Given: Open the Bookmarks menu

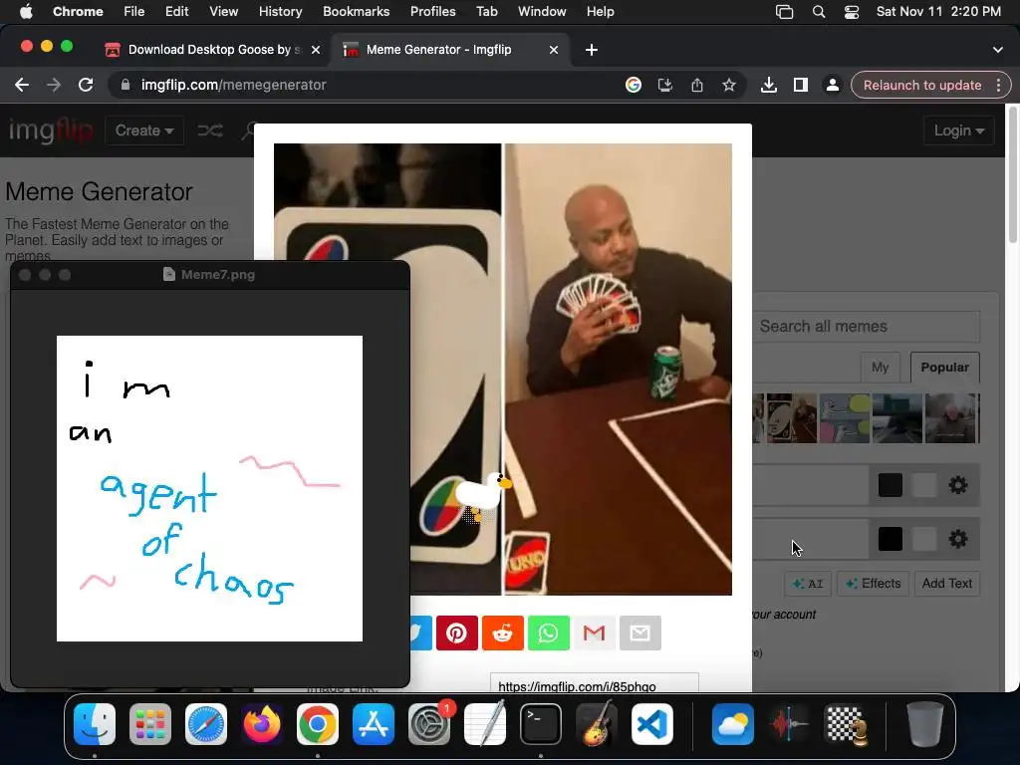Looking at the screenshot, I should point(356,12).
